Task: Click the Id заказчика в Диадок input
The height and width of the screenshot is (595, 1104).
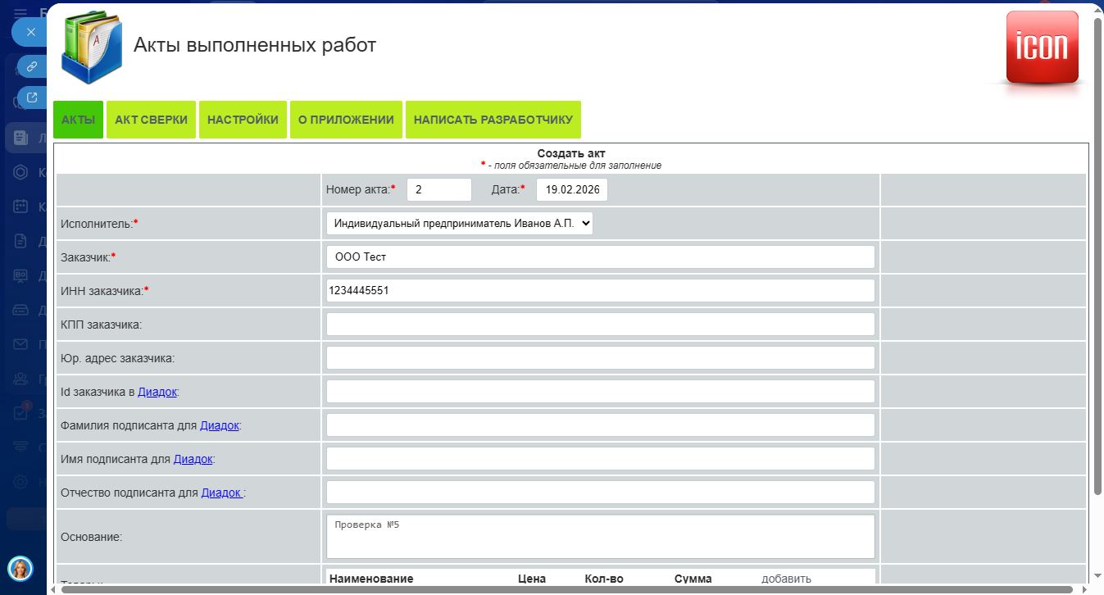Action: (x=601, y=392)
